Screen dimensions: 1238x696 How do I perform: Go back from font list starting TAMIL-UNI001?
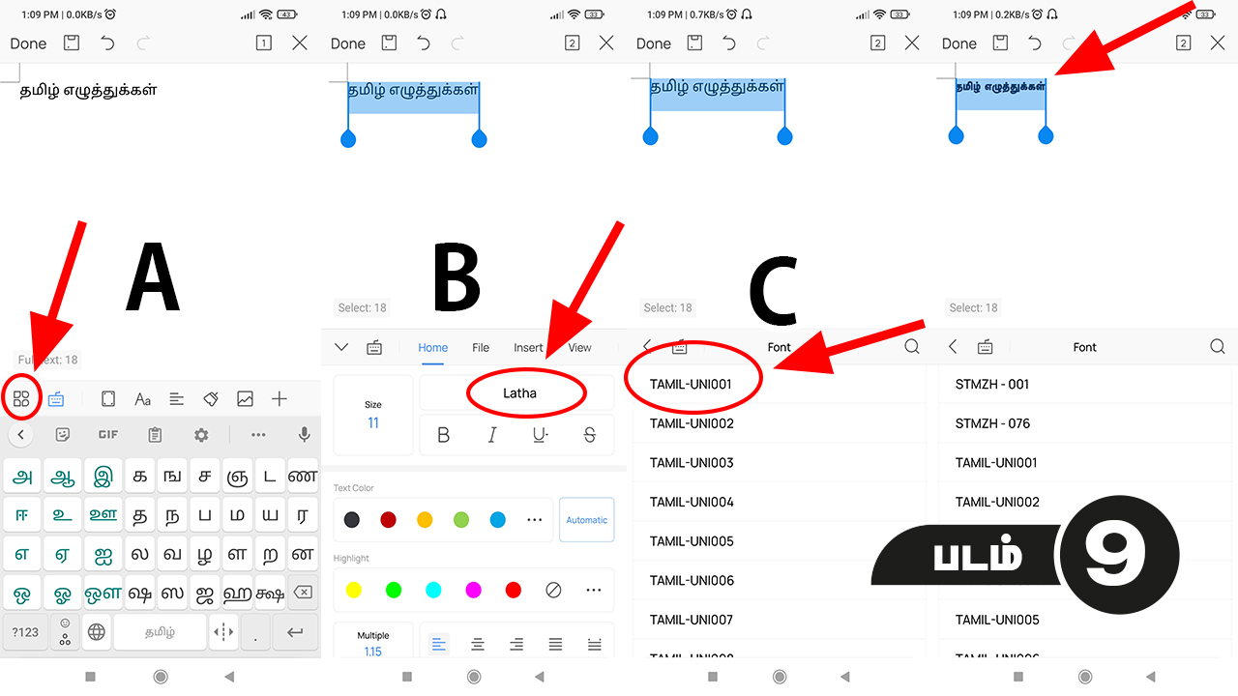(x=646, y=346)
